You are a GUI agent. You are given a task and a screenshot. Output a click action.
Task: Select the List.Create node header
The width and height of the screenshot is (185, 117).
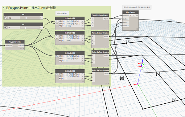tap(130, 12)
